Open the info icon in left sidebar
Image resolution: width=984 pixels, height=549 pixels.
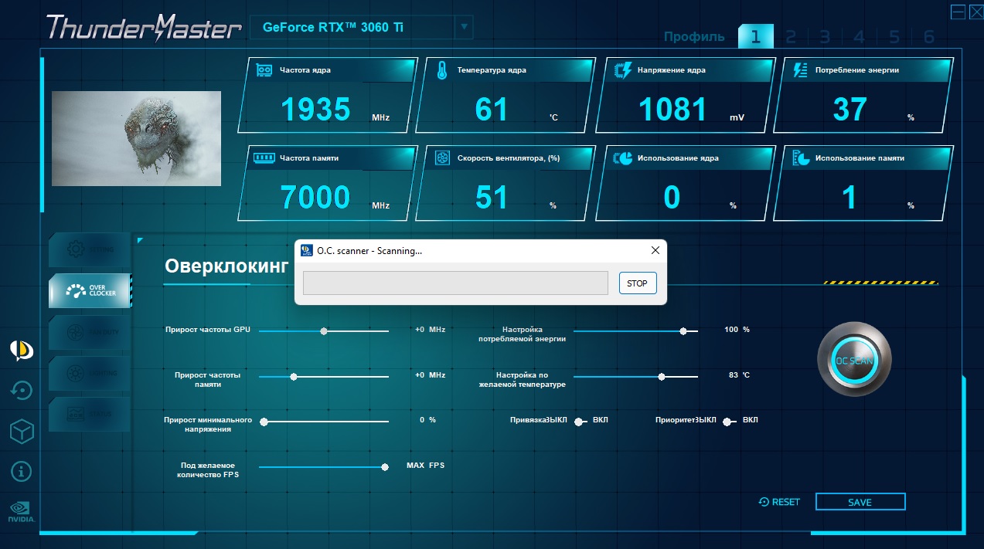pyautogui.click(x=22, y=470)
